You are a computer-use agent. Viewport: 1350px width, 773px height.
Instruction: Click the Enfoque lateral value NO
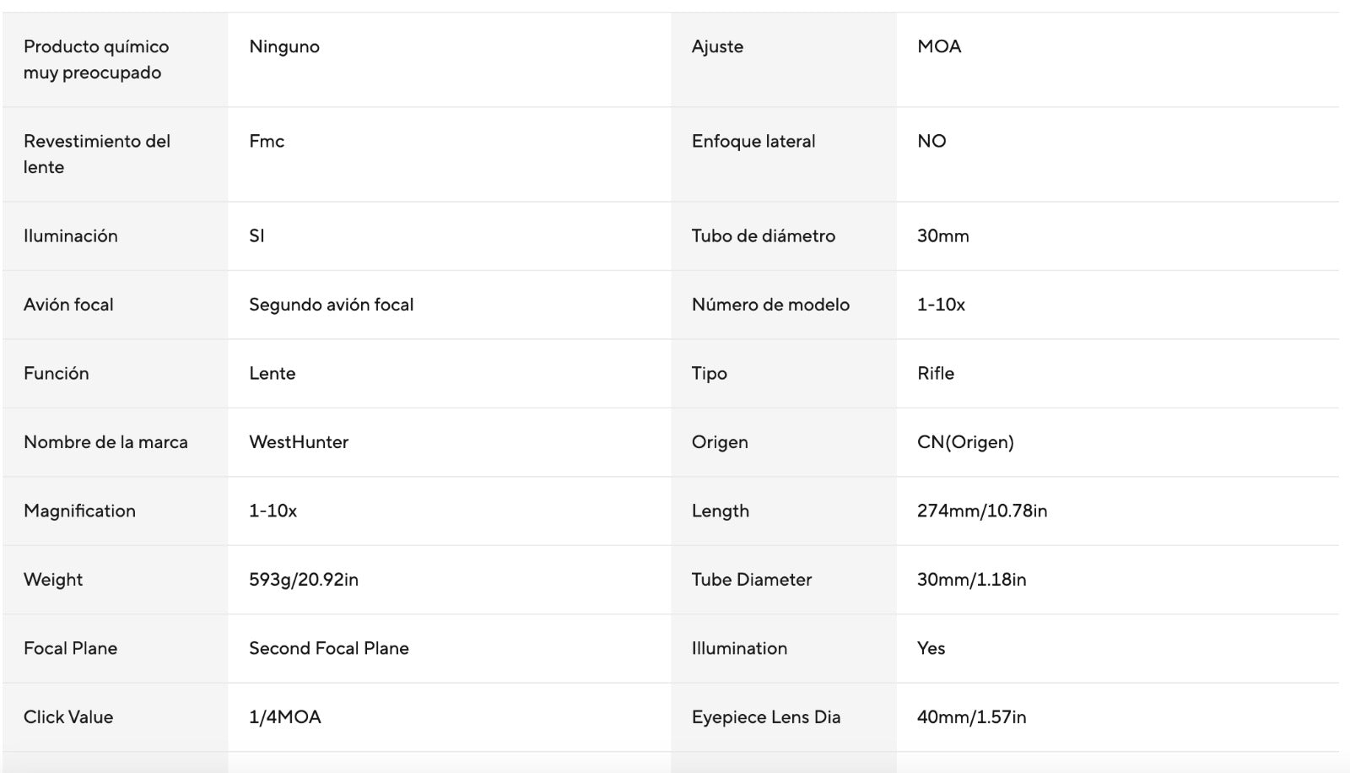tap(931, 141)
